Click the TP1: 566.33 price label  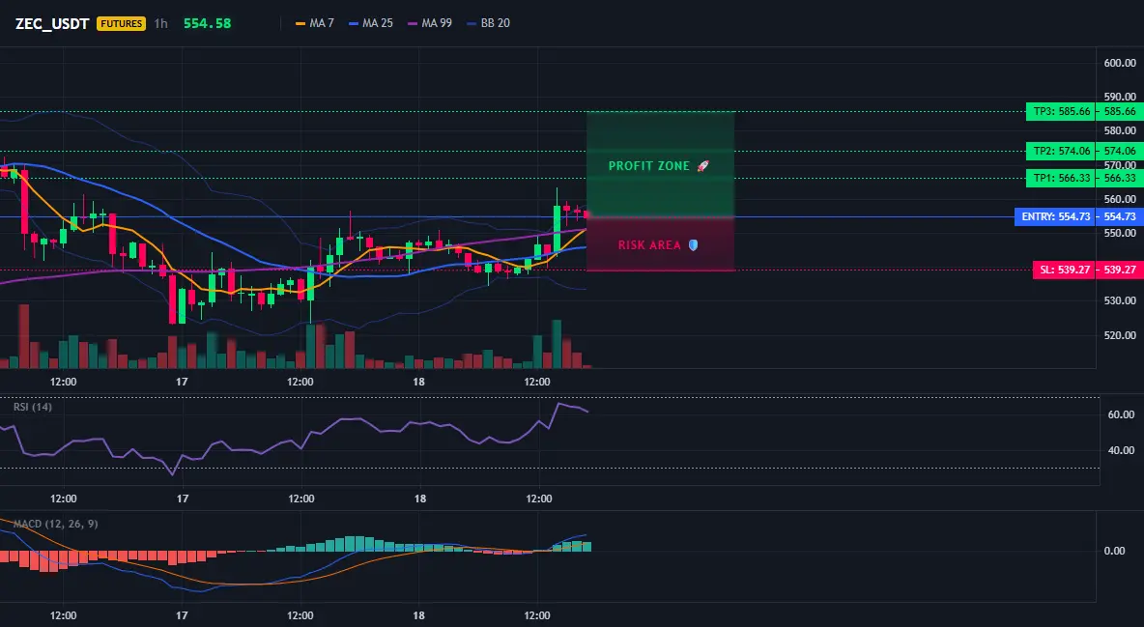click(x=1061, y=178)
